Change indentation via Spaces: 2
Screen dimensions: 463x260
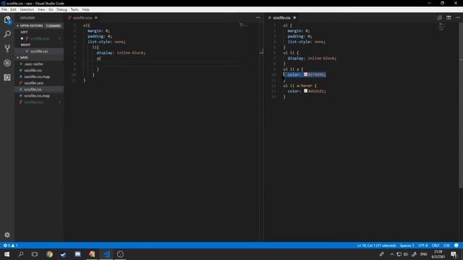[407, 246]
